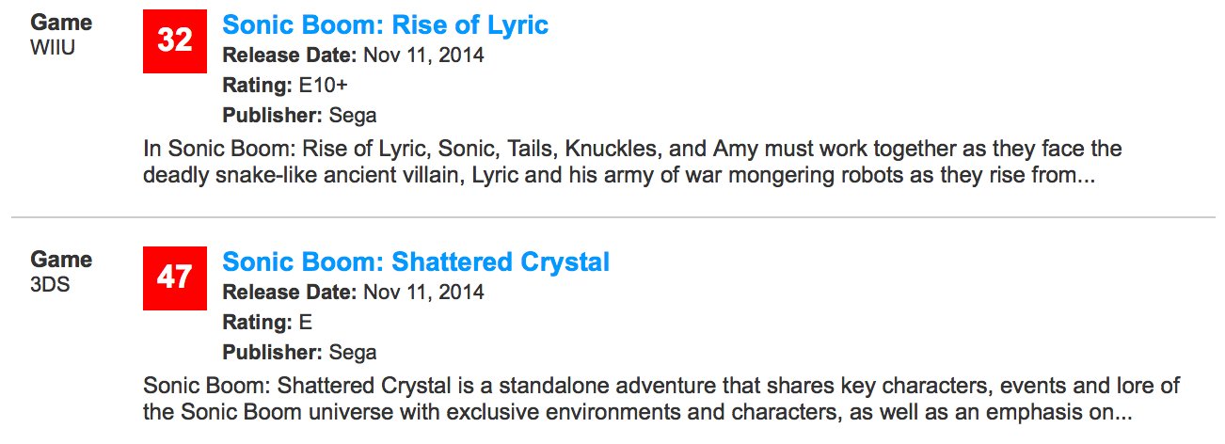Viewport: 1225px width, 444px height.
Task: Click the red 32 score badge
Action: tap(175, 41)
